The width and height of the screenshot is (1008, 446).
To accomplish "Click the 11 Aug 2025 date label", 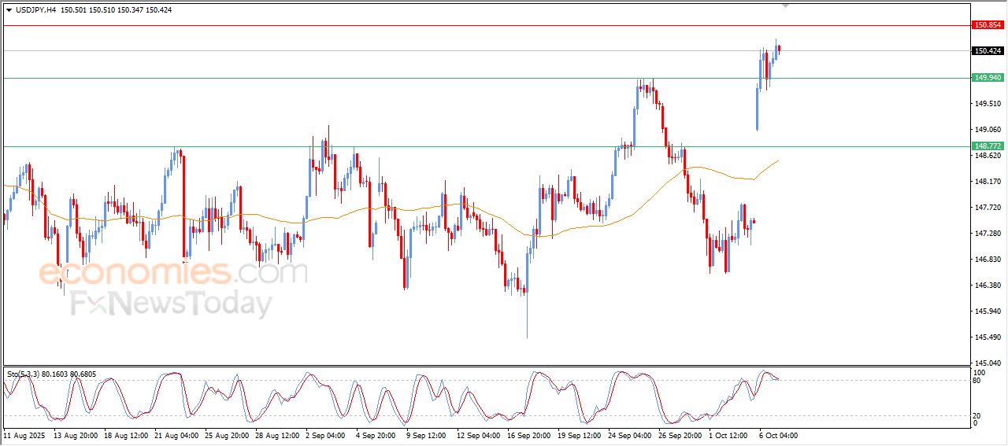I will pyautogui.click(x=24, y=435).
